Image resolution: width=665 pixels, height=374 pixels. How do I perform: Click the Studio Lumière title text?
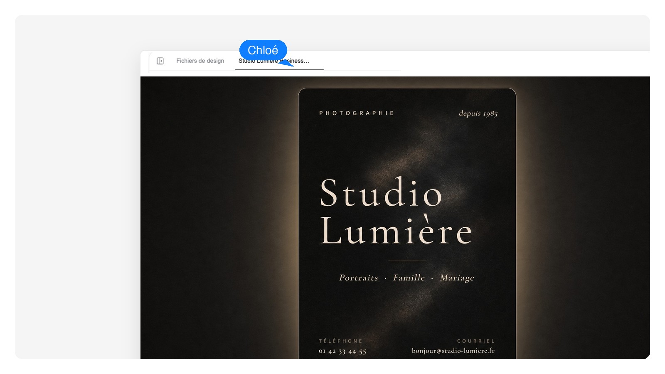pos(396,211)
